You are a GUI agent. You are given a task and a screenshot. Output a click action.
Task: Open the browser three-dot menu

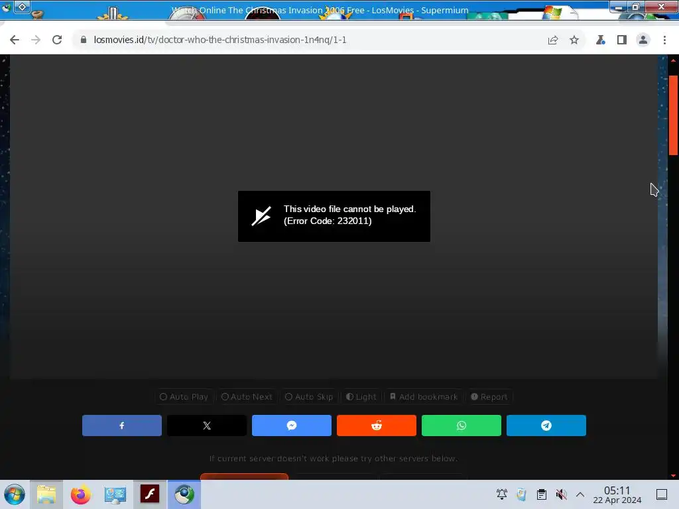[664, 40]
